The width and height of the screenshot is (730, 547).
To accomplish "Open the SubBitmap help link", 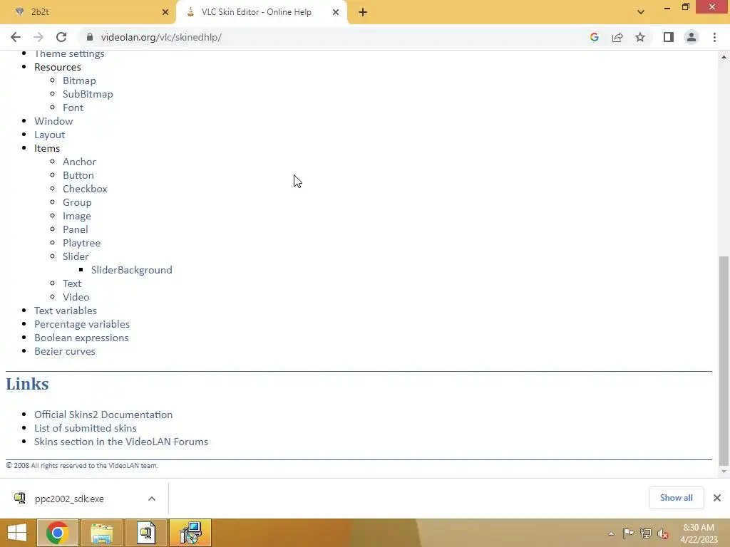I will pyautogui.click(x=88, y=94).
